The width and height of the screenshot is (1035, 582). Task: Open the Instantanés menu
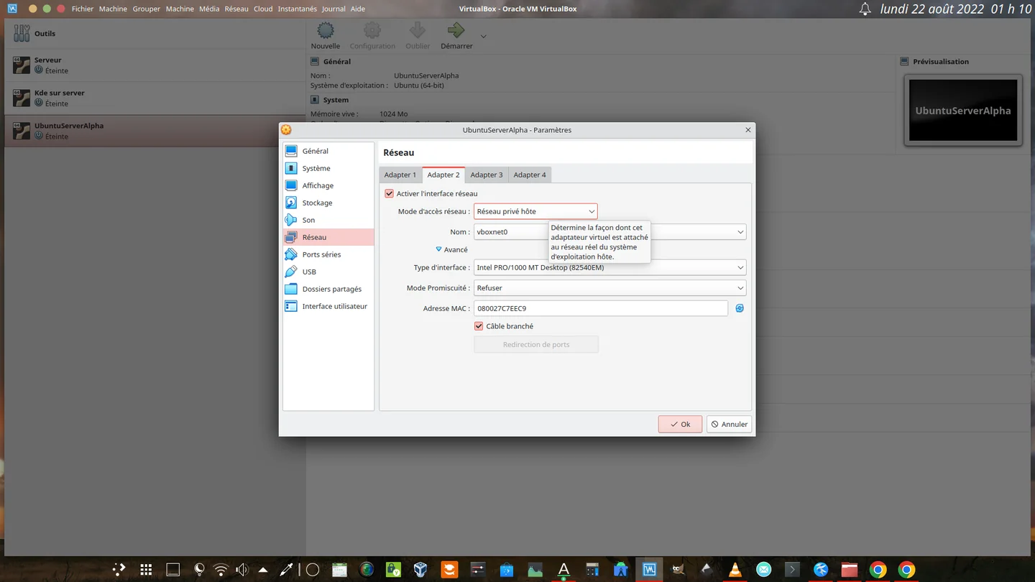(x=298, y=9)
